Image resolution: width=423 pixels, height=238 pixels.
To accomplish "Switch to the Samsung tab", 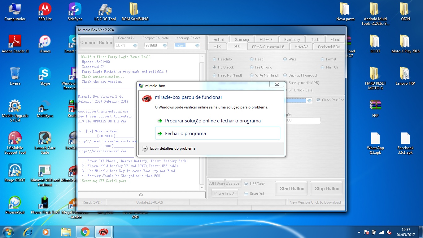I will click(242, 39).
